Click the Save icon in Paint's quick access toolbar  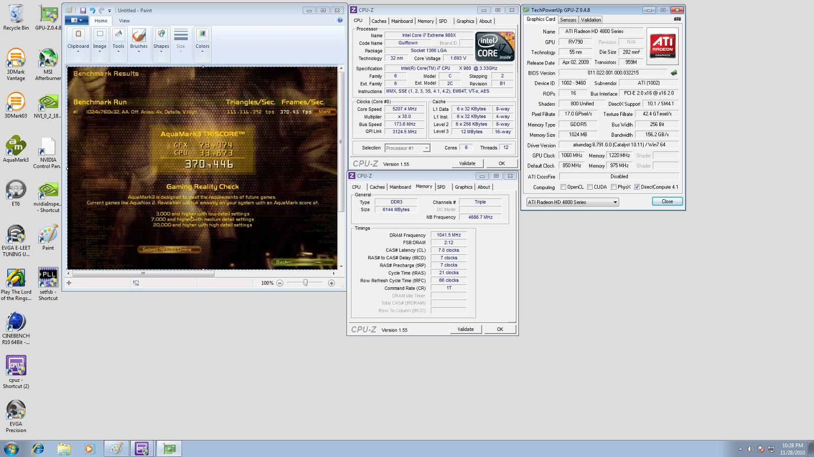tap(83, 10)
